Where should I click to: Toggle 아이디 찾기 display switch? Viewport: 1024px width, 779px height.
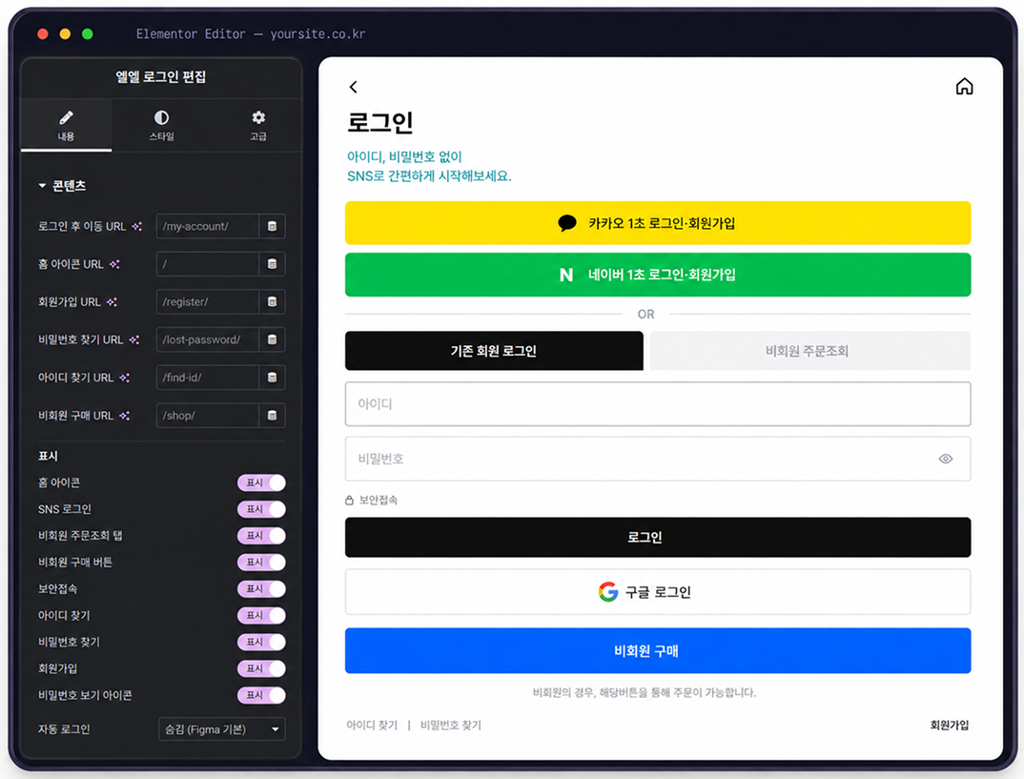pos(261,616)
